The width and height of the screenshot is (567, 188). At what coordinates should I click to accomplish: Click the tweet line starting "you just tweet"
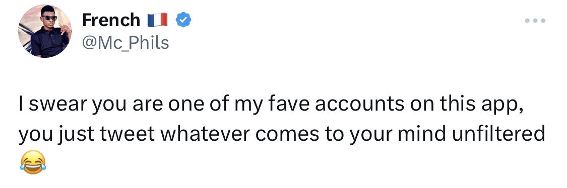[282, 134]
